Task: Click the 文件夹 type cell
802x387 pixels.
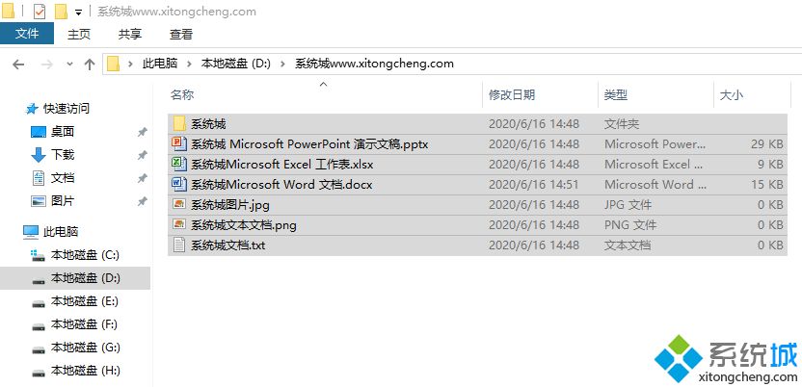Action: pos(622,123)
